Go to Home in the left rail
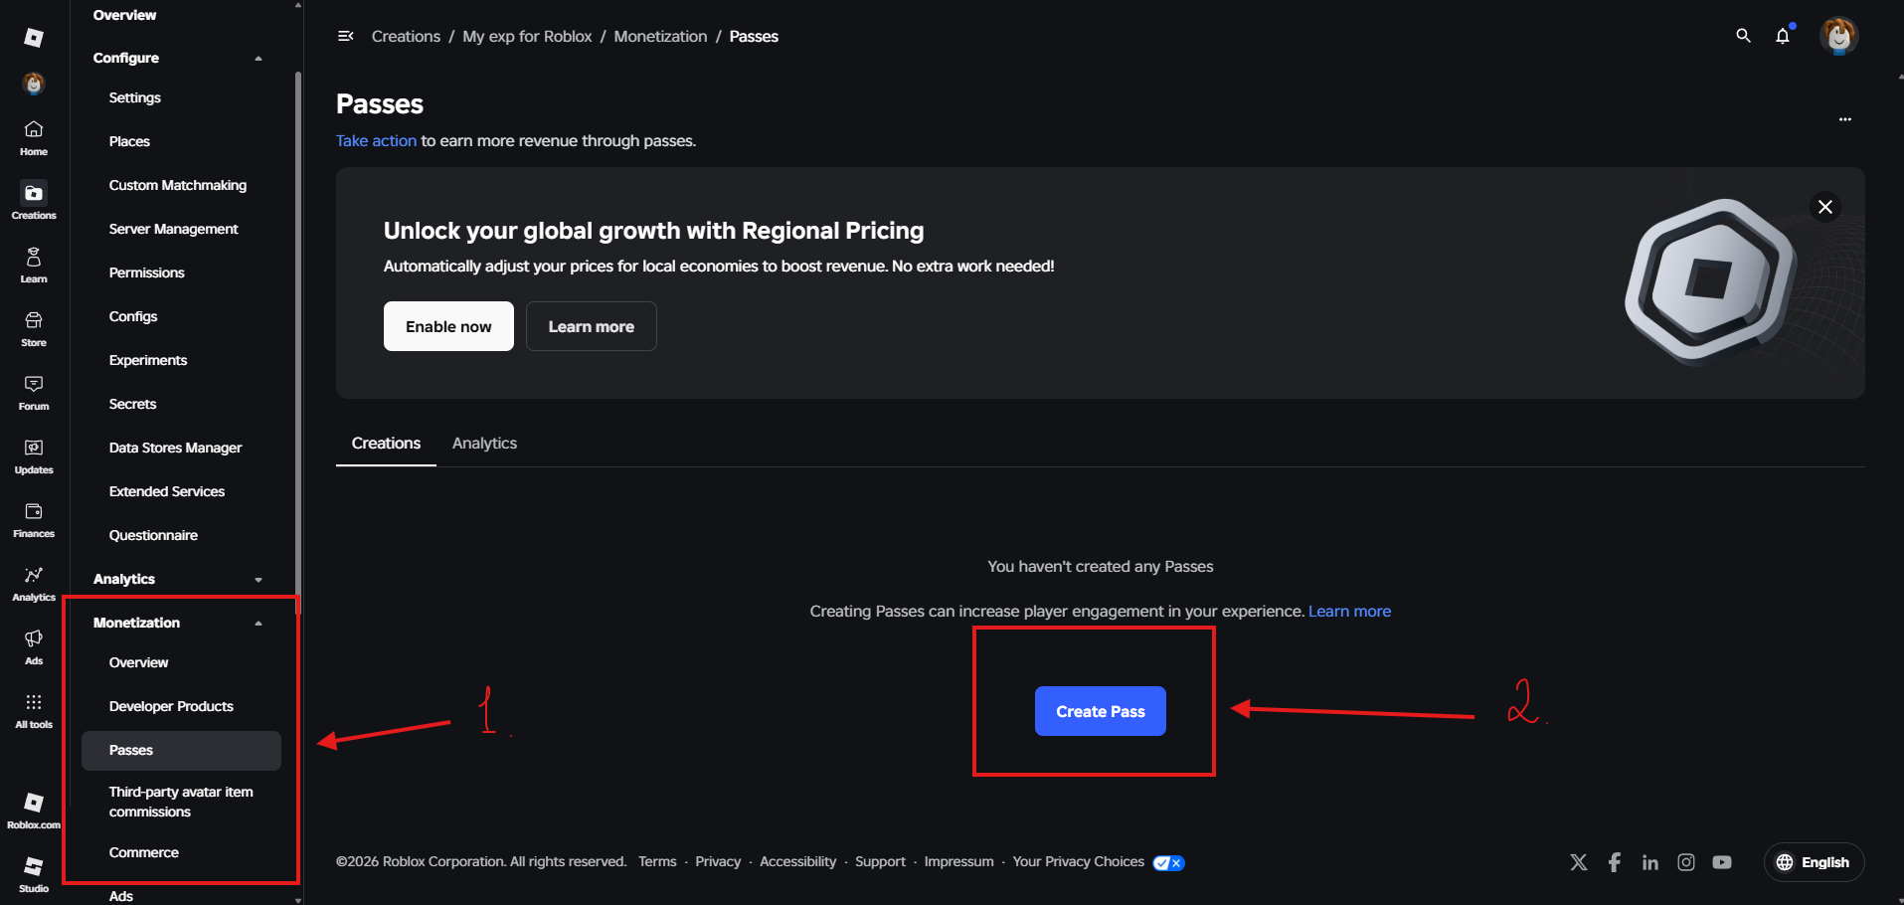The width and height of the screenshot is (1904, 905). point(34,138)
